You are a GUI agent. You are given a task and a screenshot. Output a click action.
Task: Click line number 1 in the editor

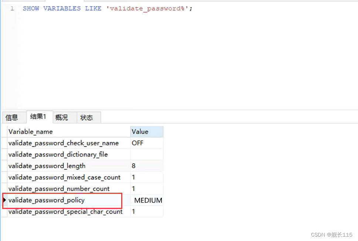[x=11, y=8]
